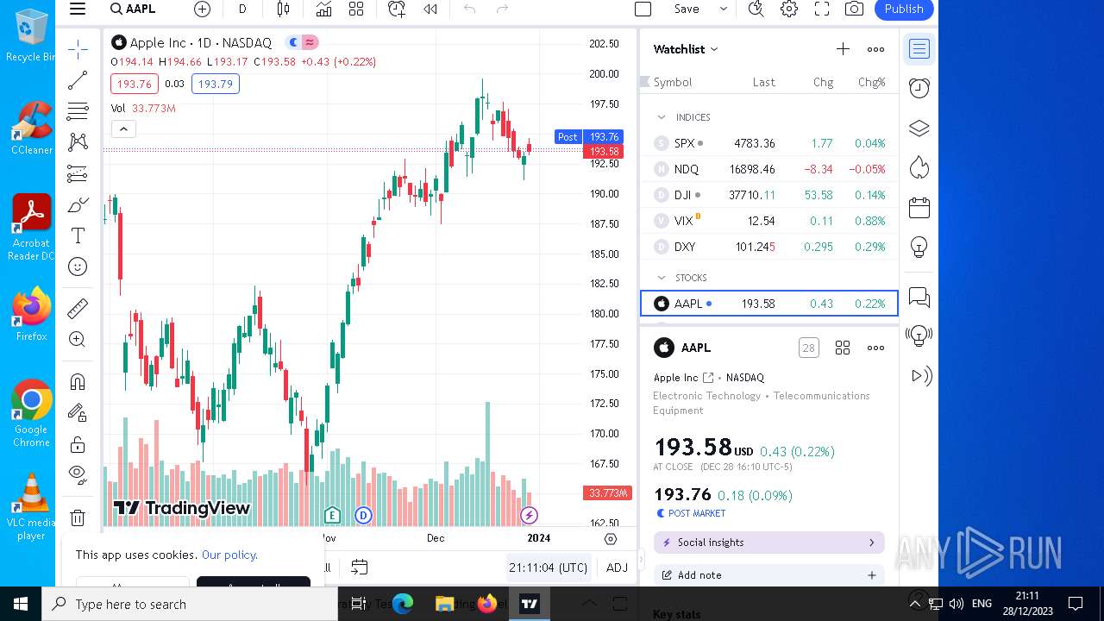1104x621 pixels.
Task: Choose the Text annotation tool
Action: (78, 235)
